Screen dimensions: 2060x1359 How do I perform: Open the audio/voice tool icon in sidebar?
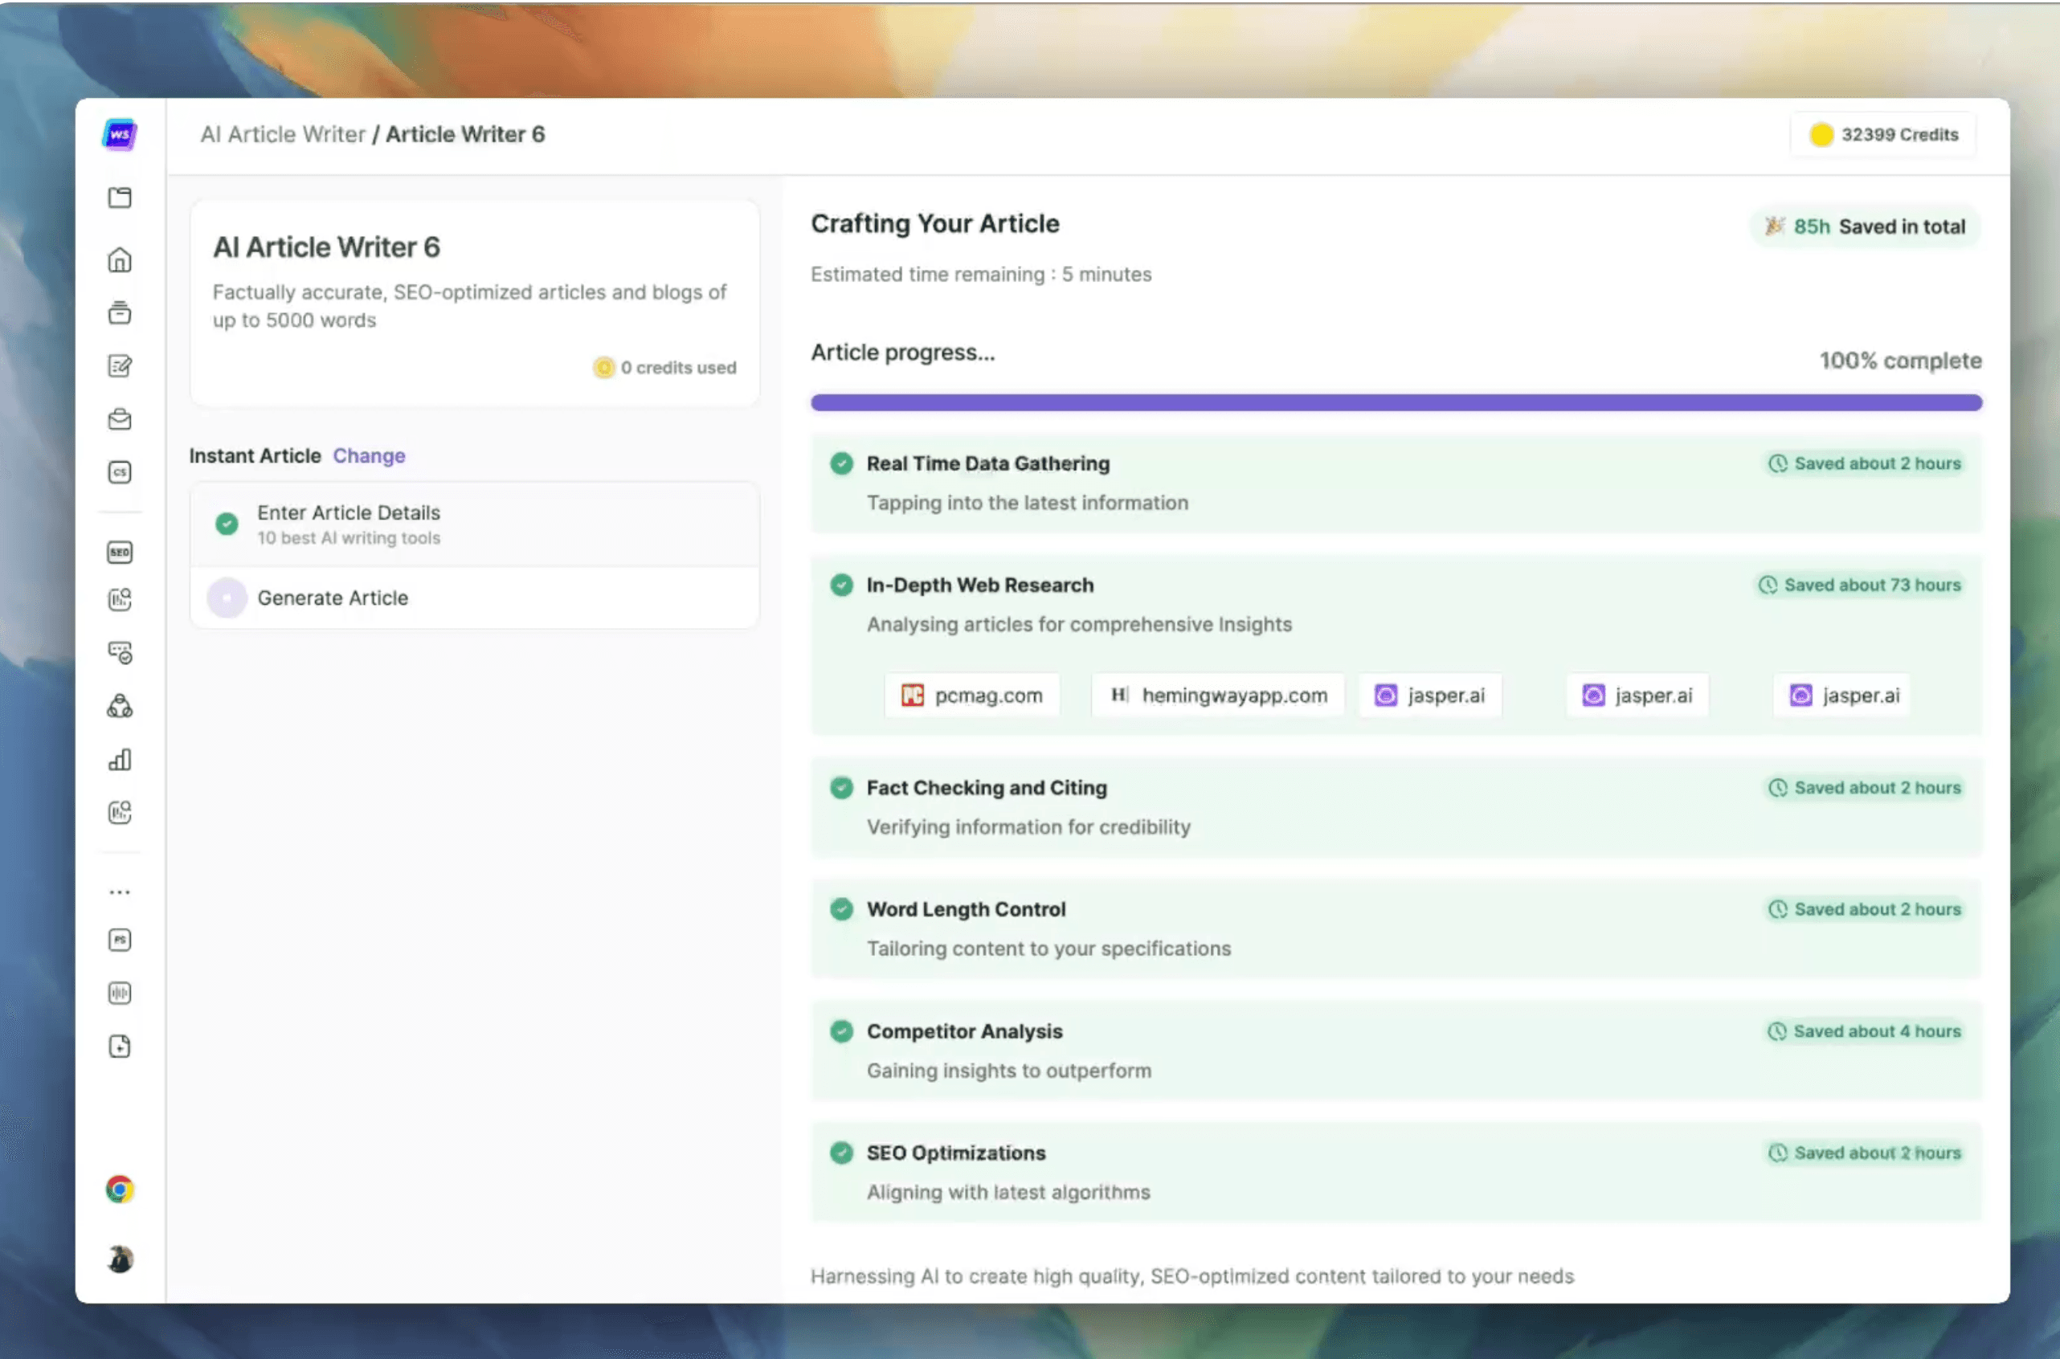[x=120, y=994]
